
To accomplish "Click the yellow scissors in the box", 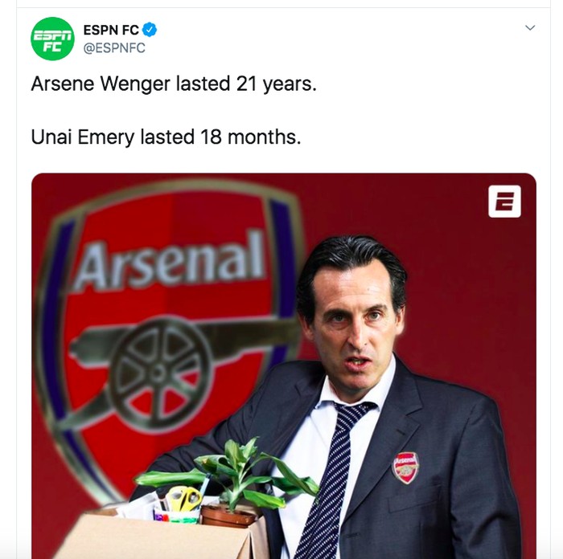I will 184,499.
